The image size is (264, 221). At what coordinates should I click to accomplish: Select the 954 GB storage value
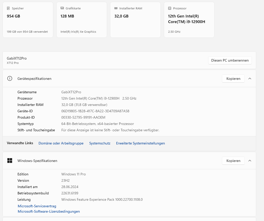13,16
